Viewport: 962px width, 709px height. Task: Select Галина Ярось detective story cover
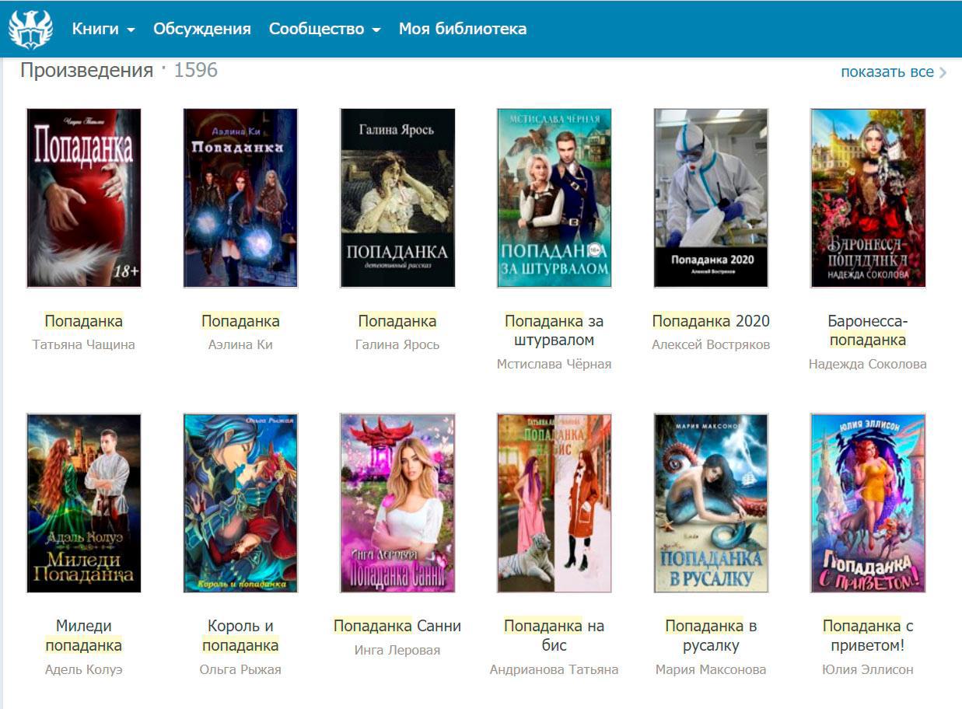click(x=397, y=198)
